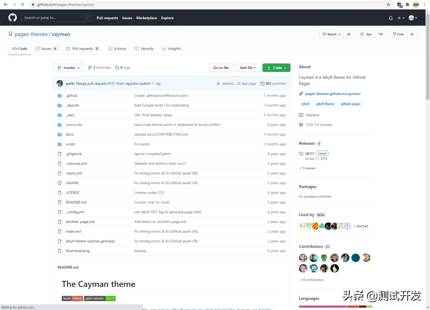430x310 pixels.
Task: Click the gem version 0.1.1 badge
Action: (x=100, y=298)
